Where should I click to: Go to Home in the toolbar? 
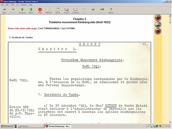58,11
